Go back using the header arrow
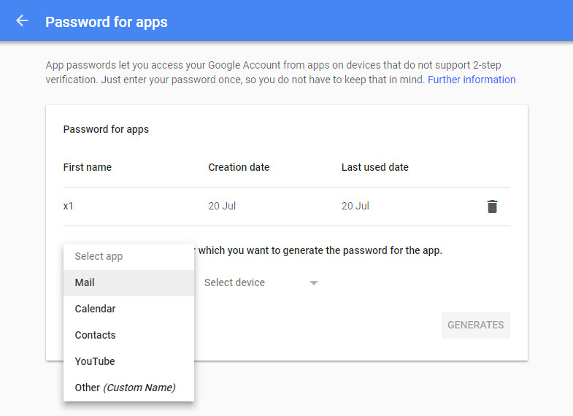This screenshot has height=416, width=573. 22,21
